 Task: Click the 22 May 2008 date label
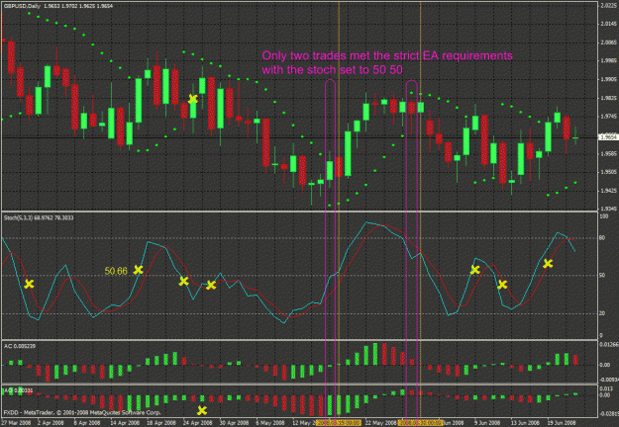pyautogui.click(x=380, y=423)
